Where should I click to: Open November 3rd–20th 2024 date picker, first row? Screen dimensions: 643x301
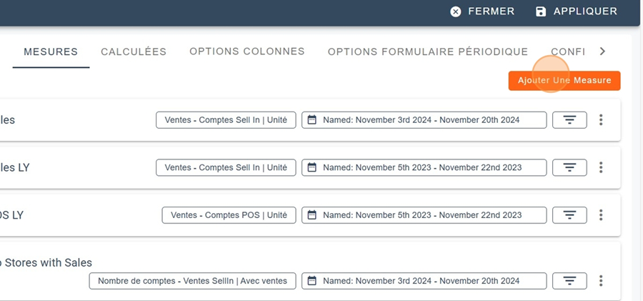point(424,120)
